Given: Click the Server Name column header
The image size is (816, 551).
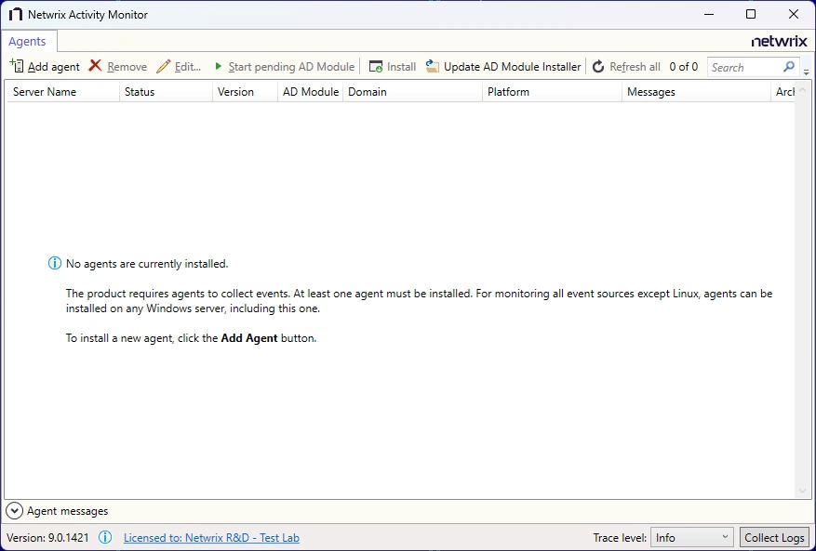Looking at the screenshot, I should (x=47, y=91).
